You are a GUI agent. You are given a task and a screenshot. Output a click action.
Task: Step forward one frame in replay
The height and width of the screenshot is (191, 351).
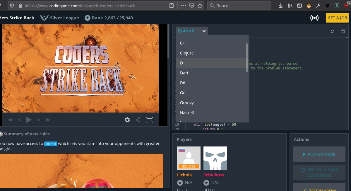pyautogui.click(x=39, y=120)
